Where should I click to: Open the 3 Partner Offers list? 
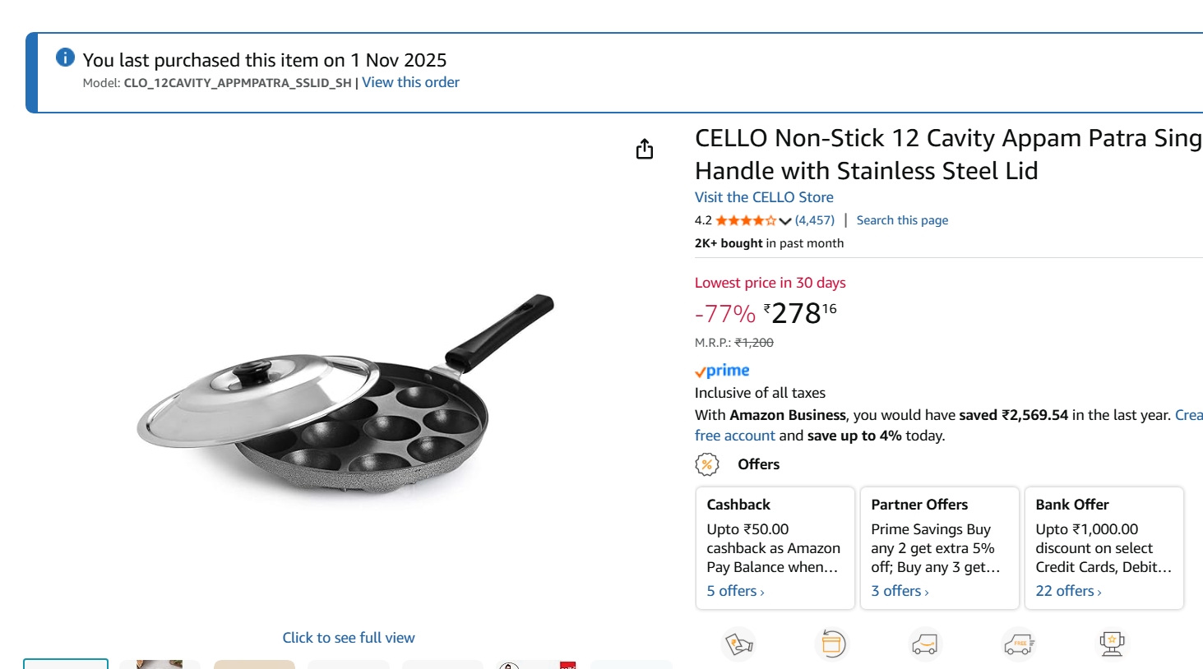pos(899,590)
